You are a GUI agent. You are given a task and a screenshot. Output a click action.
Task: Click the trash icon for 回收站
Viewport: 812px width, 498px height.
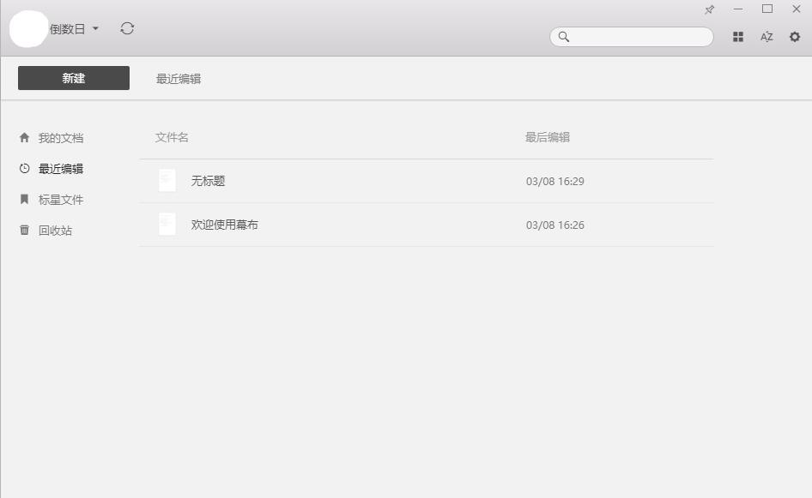(x=24, y=230)
